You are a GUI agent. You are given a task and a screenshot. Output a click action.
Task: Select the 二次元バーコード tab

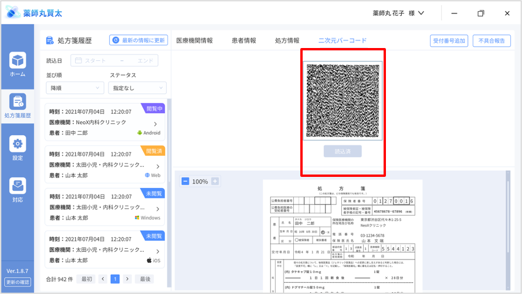(x=343, y=40)
